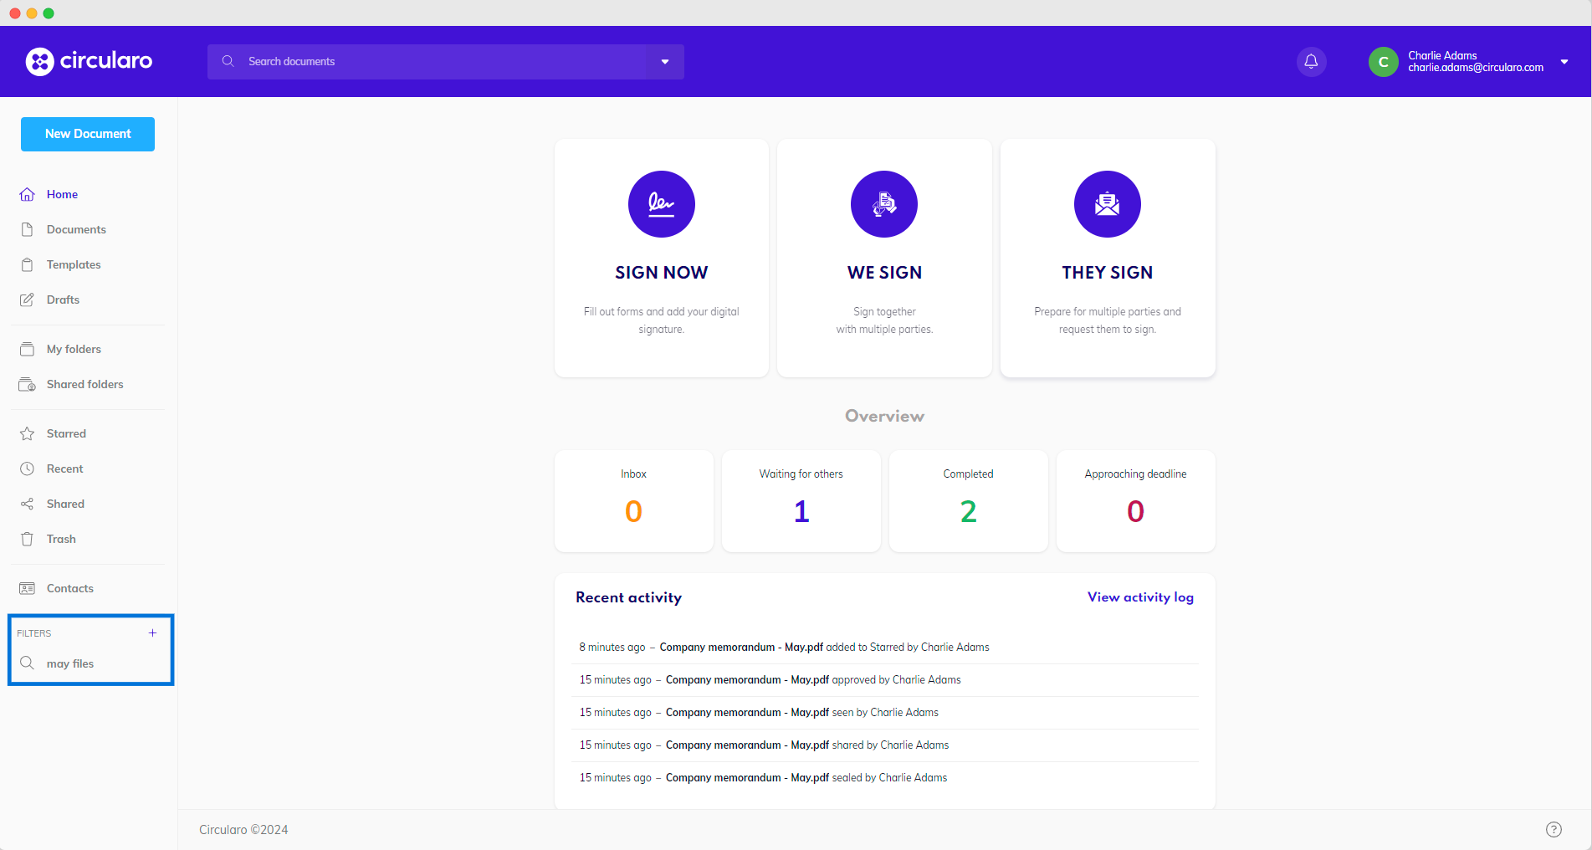
Task: Click the Circularo logo
Action: click(89, 61)
